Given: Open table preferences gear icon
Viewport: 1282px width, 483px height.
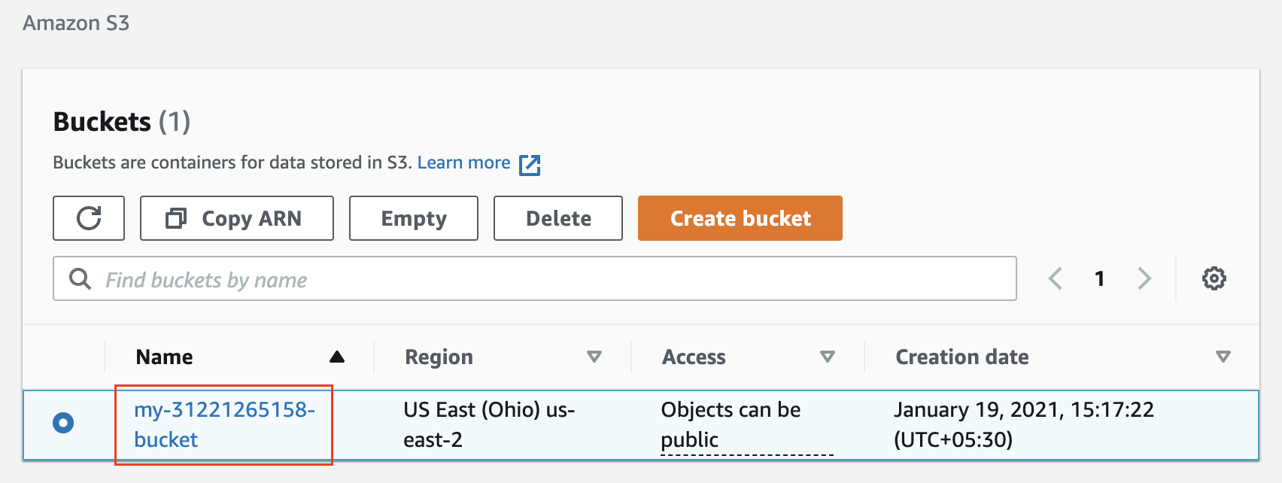Looking at the screenshot, I should 1214,278.
